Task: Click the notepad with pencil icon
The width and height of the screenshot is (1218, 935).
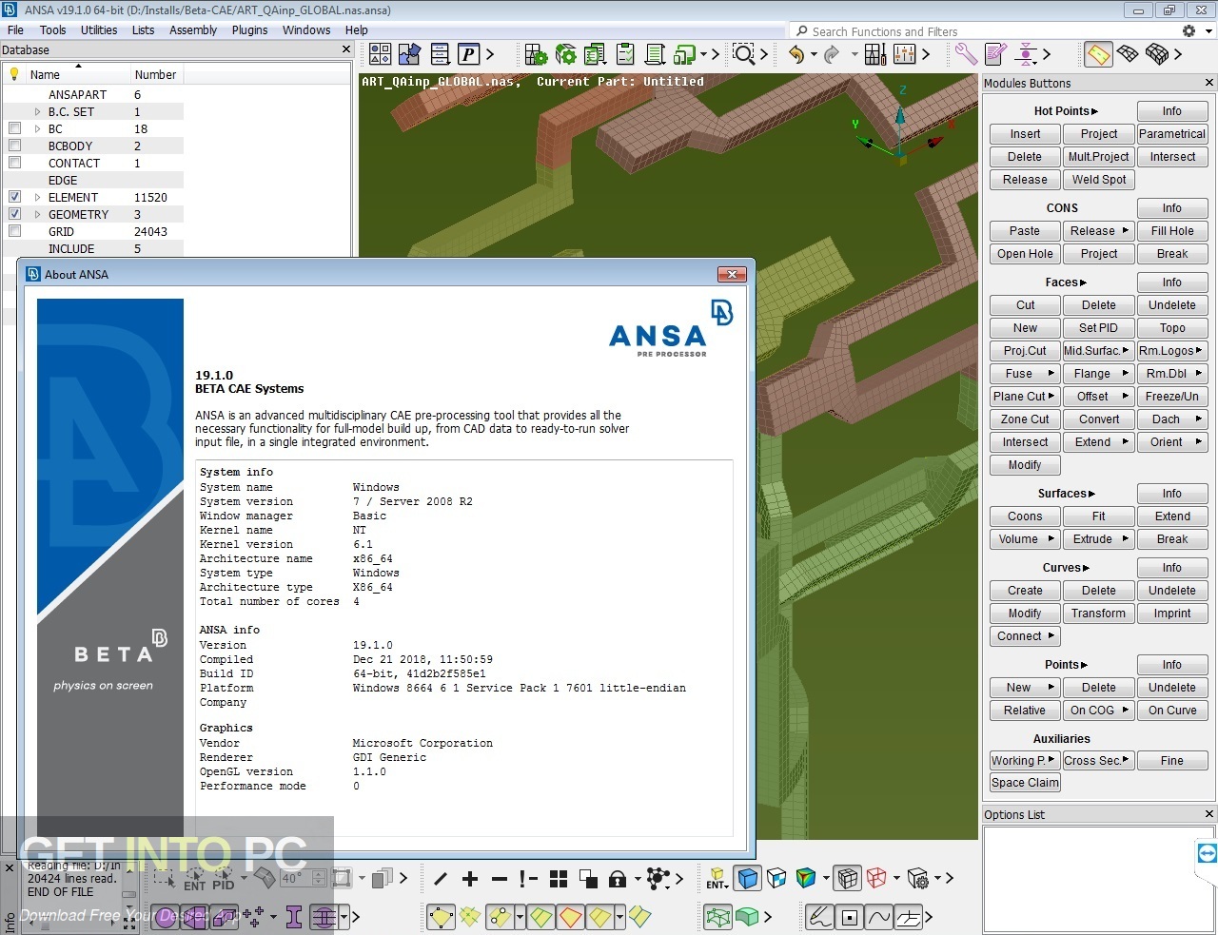Action: coord(995,54)
